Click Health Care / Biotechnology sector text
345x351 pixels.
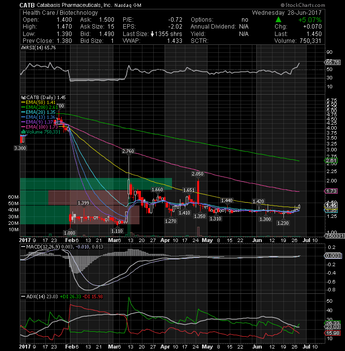(60, 13)
